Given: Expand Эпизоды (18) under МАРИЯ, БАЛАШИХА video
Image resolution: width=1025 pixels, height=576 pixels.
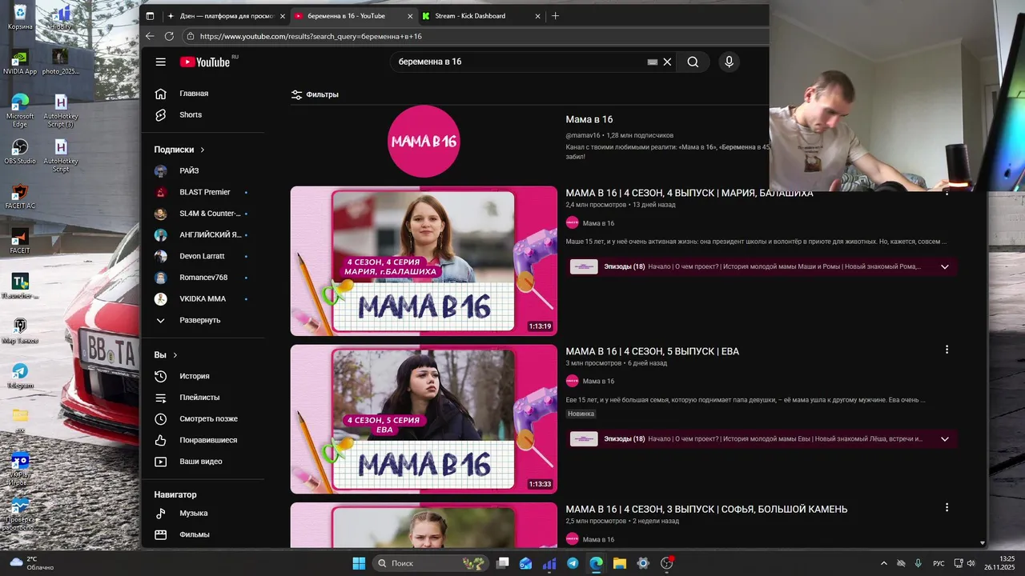Looking at the screenshot, I should (945, 267).
